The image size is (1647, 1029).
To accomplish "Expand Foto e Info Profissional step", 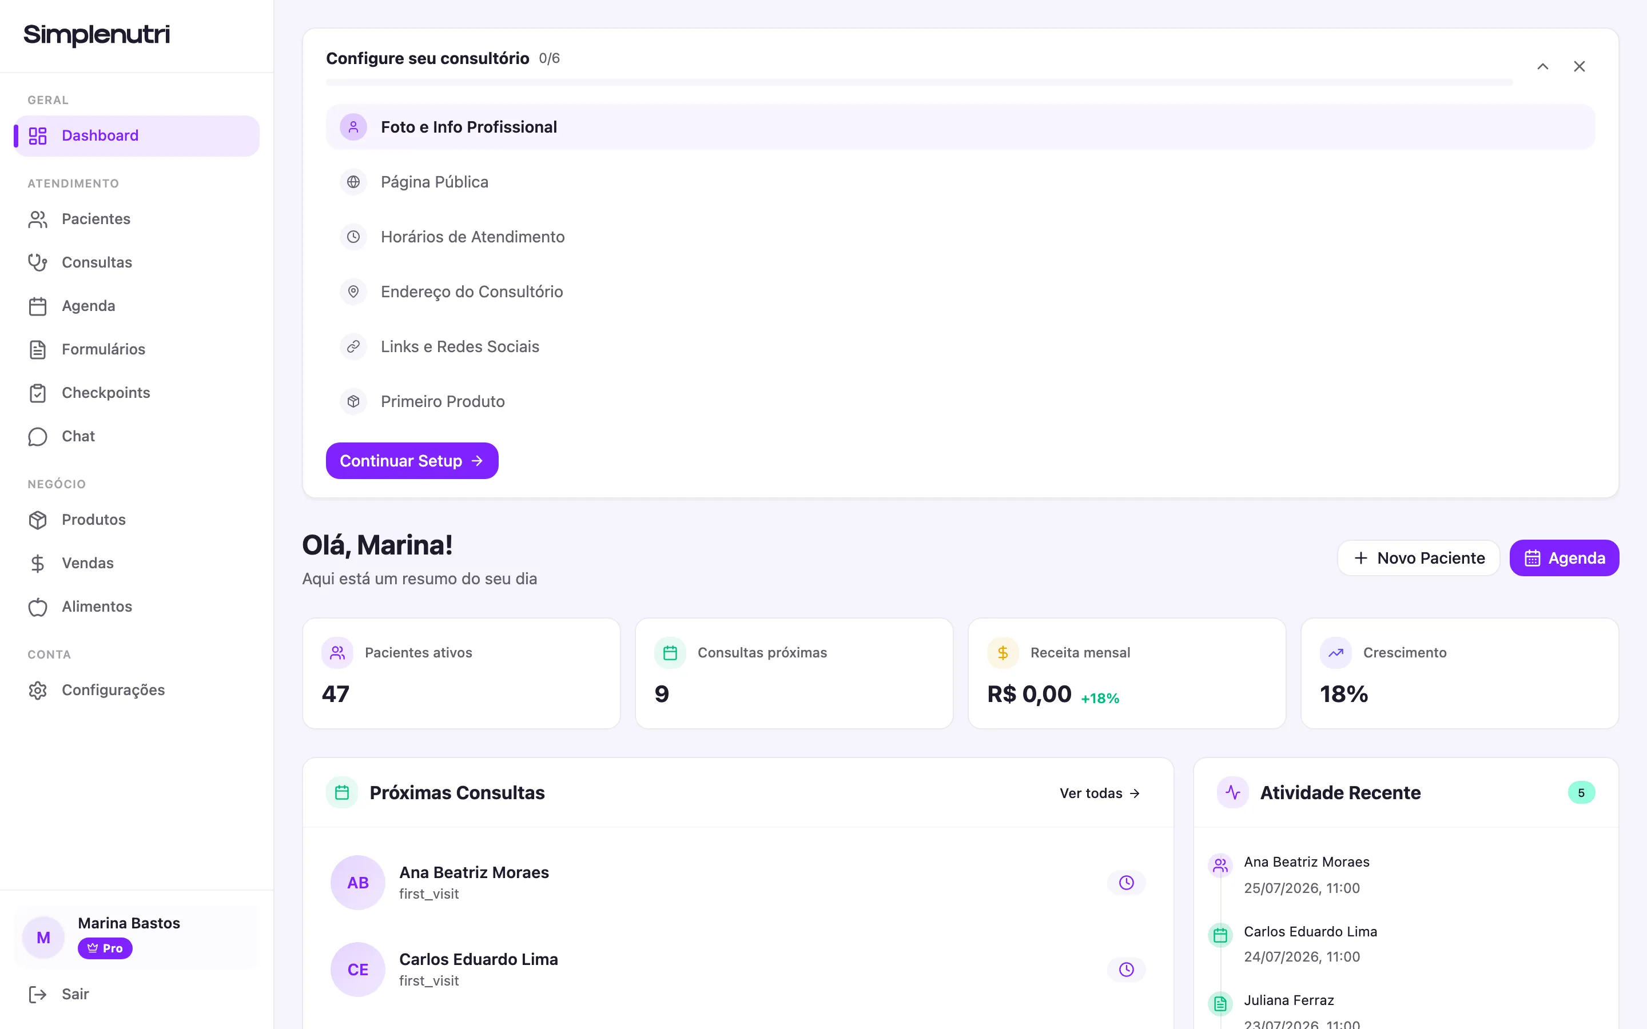I will pos(960,127).
